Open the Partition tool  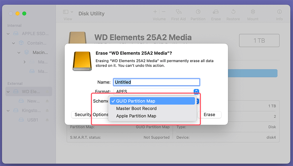[x=198, y=12]
